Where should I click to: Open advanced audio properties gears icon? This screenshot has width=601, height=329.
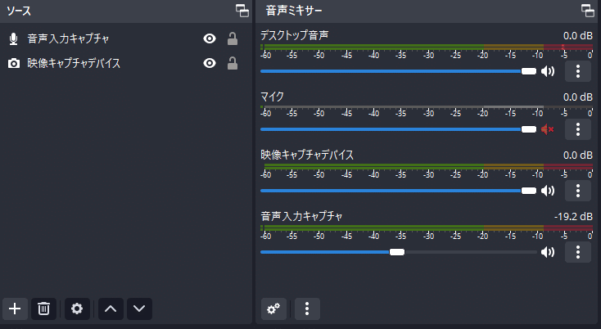coord(273,309)
